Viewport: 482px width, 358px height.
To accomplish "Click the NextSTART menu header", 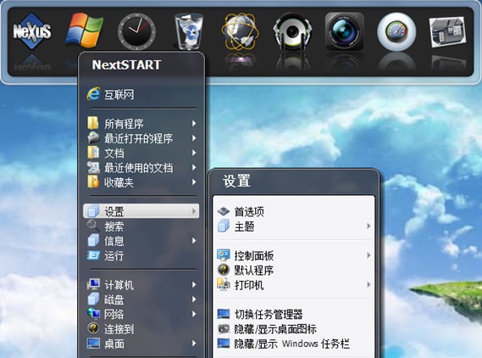I will pos(126,64).
